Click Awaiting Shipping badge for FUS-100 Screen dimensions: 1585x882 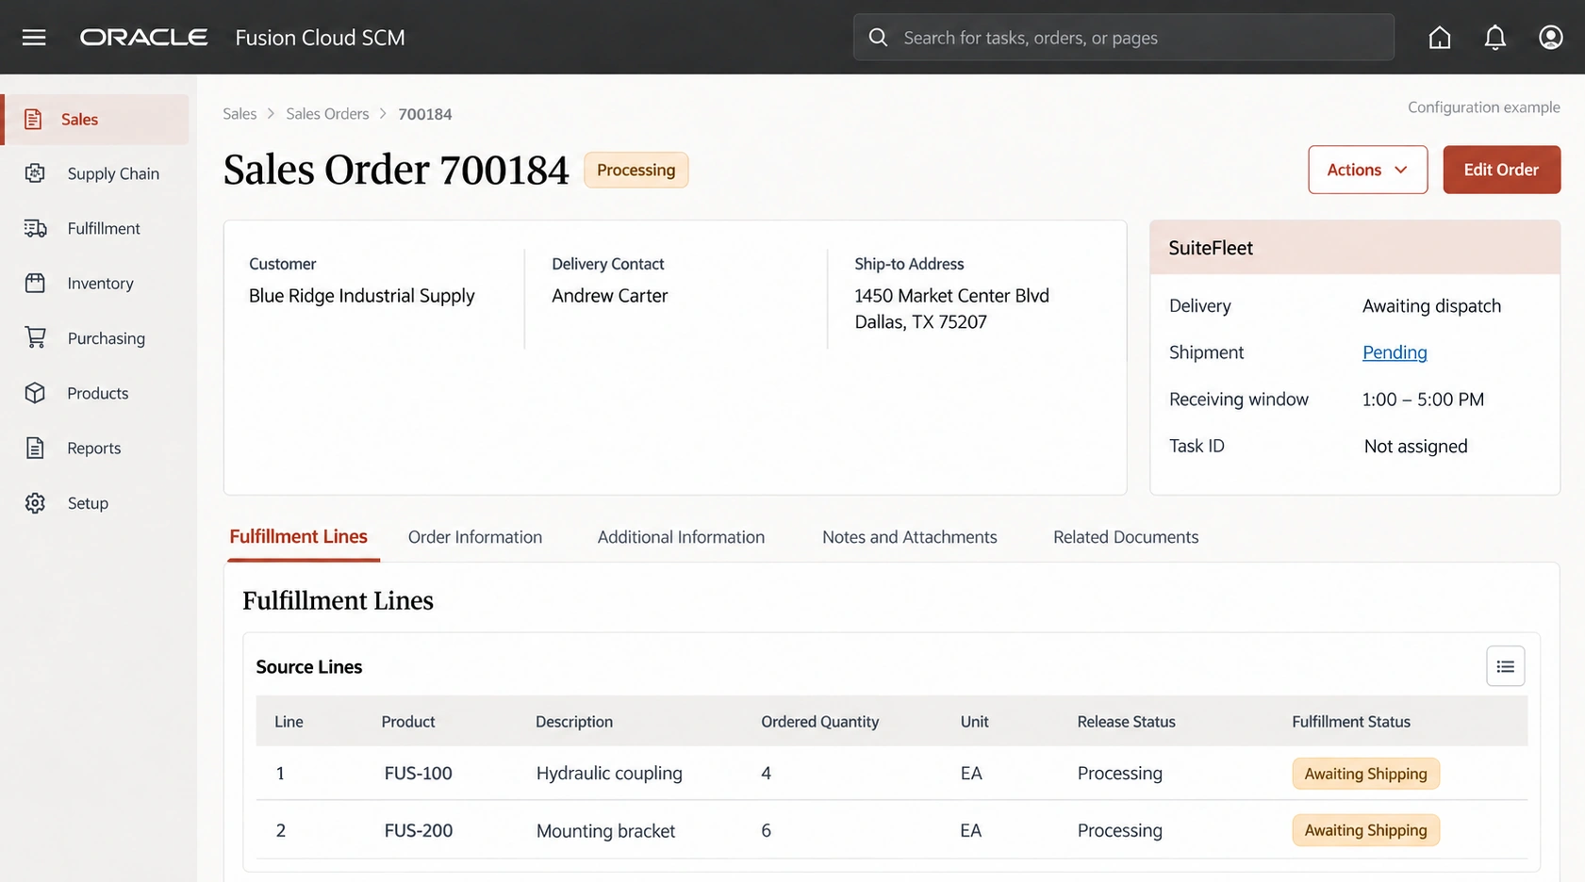pos(1365,774)
